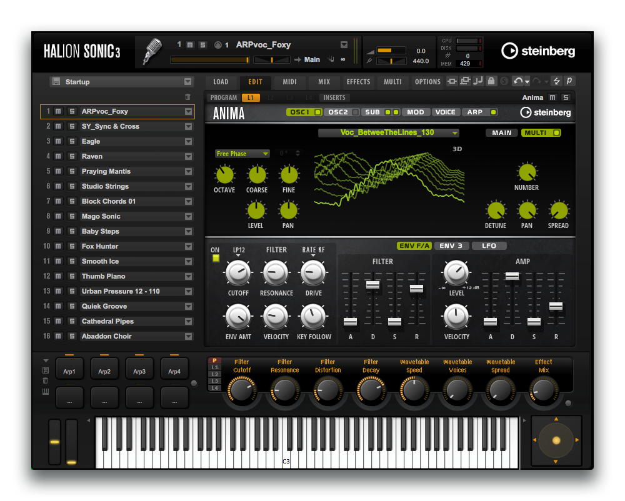This screenshot has height=501, width=625.
Task: Click the amp envelope Decay slider handle
Action: [512, 276]
